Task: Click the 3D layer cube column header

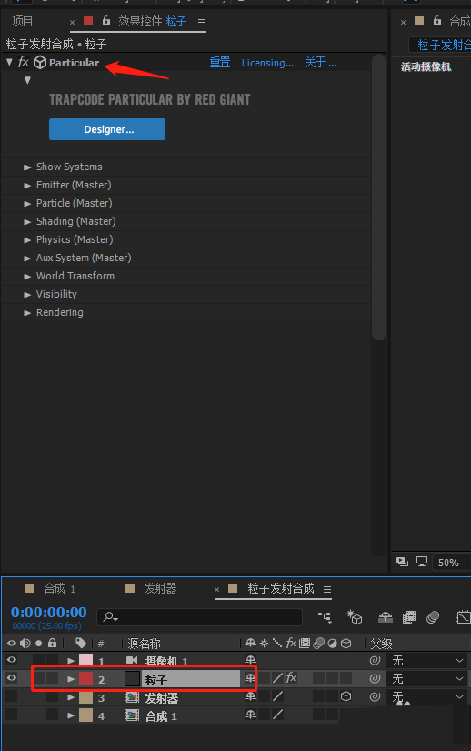Action: click(346, 643)
